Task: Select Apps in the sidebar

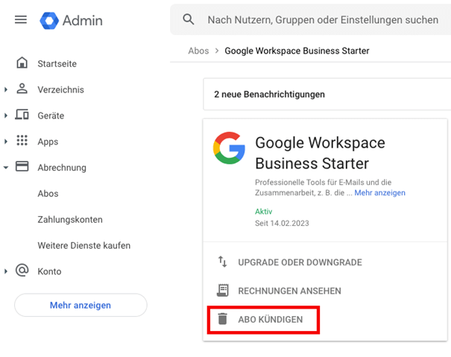Action: click(x=48, y=142)
